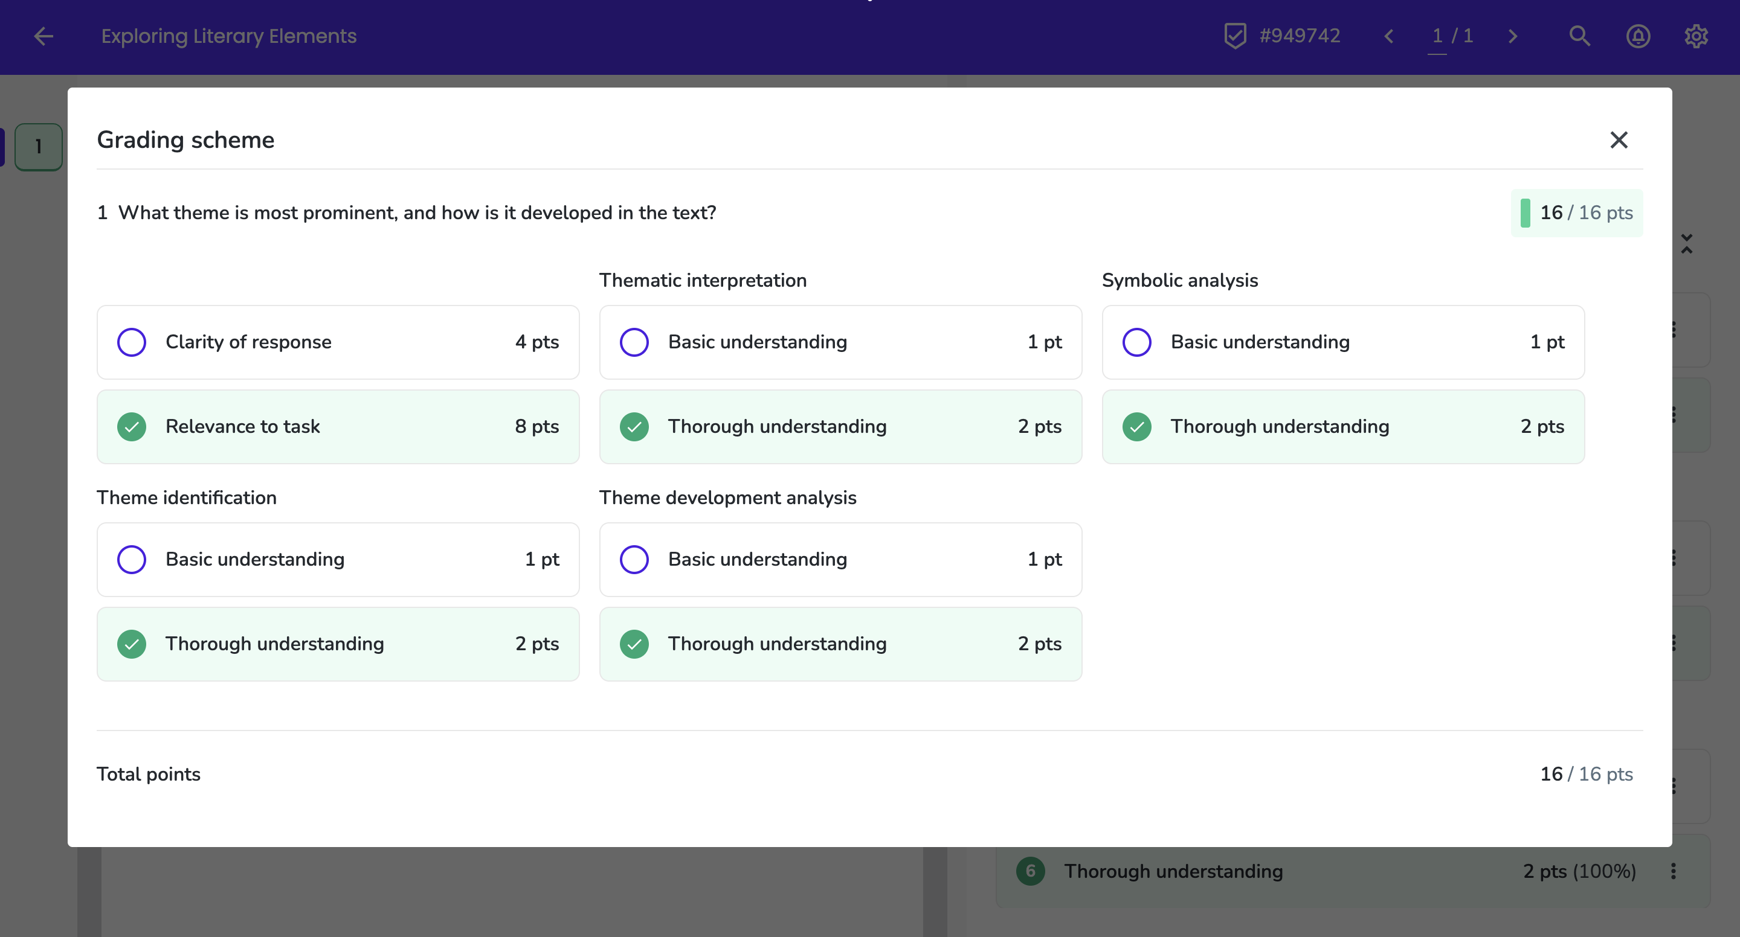Toggle Thorough understanding under Symbolic analysis
The height and width of the screenshot is (937, 1740).
[1343, 427]
